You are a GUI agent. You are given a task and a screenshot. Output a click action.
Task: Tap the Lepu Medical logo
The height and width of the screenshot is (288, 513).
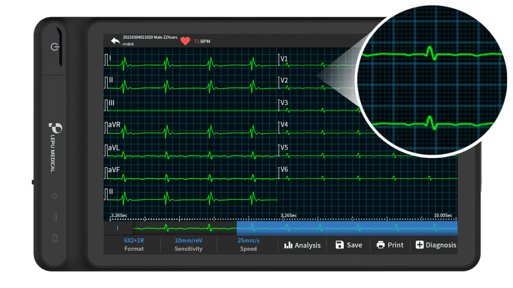coord(52,128)
